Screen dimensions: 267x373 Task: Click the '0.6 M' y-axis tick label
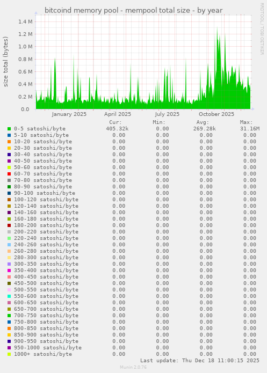pos(25,71)
